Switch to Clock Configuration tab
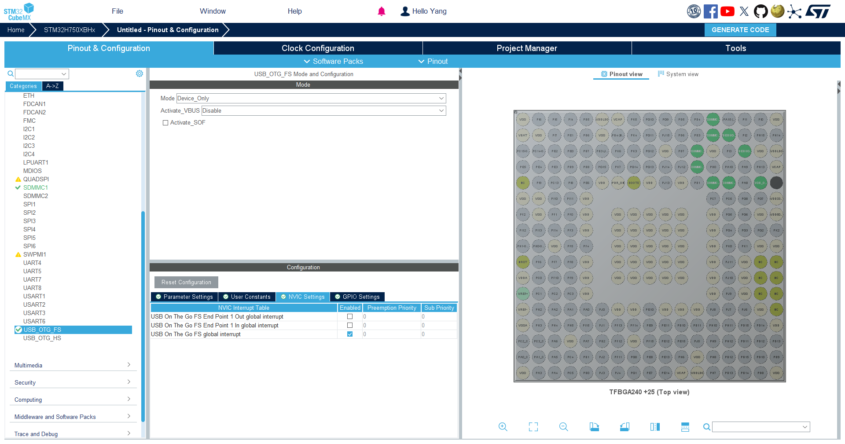 click(x=318, y=48)
